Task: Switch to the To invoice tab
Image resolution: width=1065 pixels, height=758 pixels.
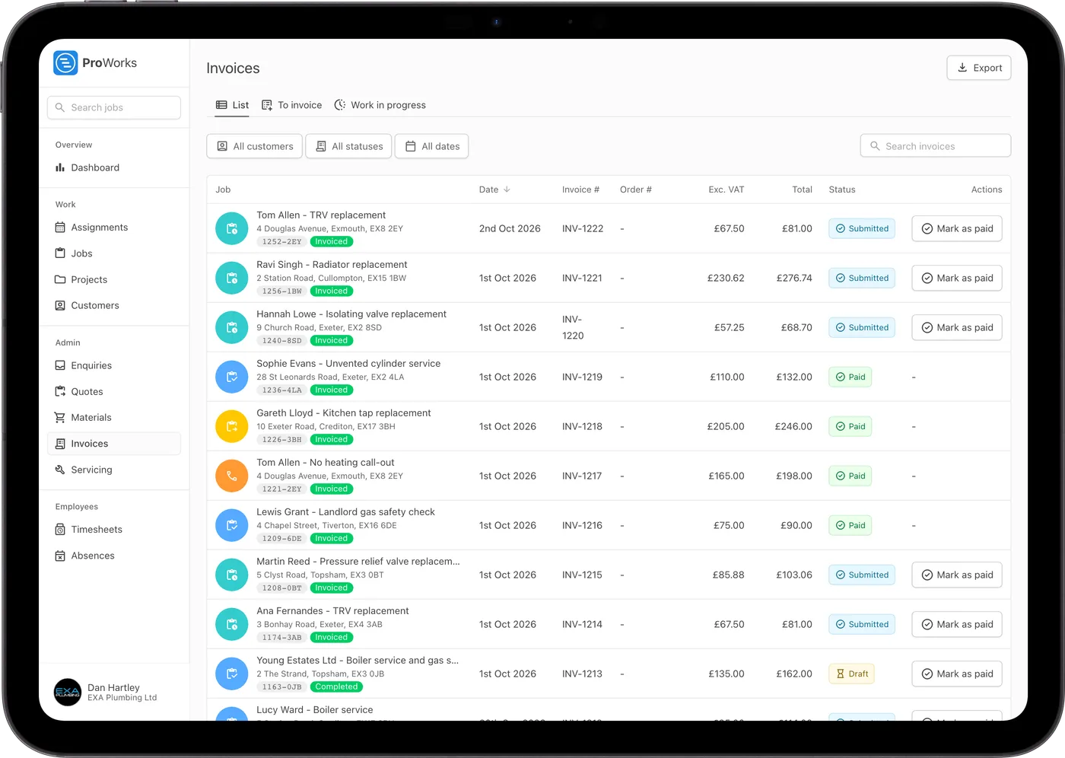Action: (x=291, y=105)
